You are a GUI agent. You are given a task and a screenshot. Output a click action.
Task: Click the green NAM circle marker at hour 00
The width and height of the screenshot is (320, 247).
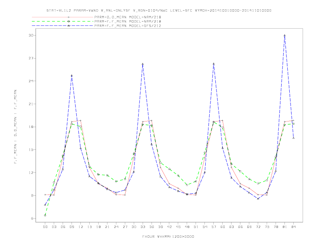pyautogui.click(x=45, y=216)
